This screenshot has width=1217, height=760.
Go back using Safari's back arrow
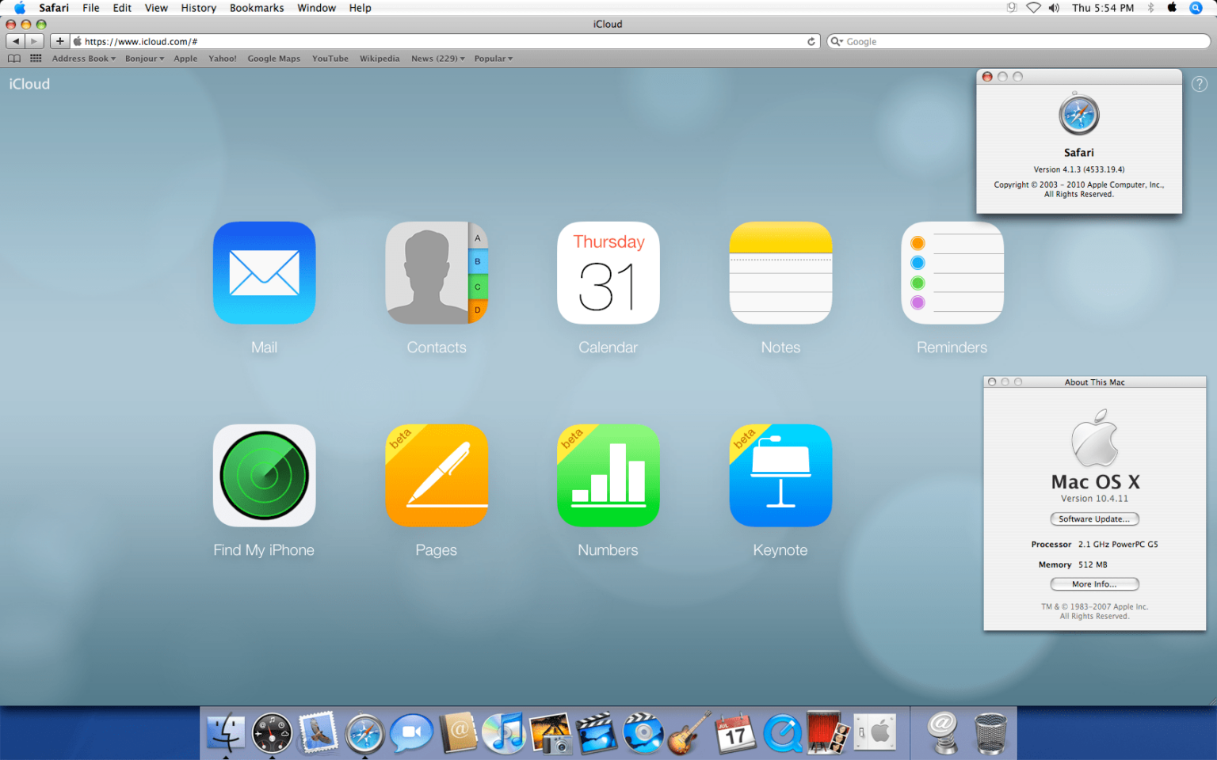16,41
